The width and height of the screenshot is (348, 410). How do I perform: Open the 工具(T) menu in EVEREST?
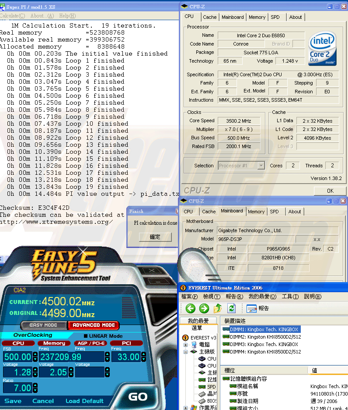tap(290, 297)
